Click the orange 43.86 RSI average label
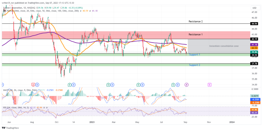The width and height of the screenshot is (263, 131). [255, 109]
